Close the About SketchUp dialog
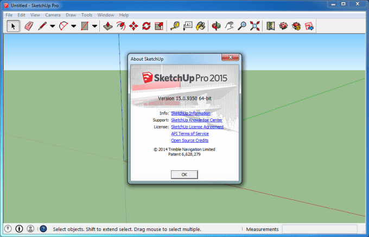This screenshot has width=369, height=237. [231, 57]
